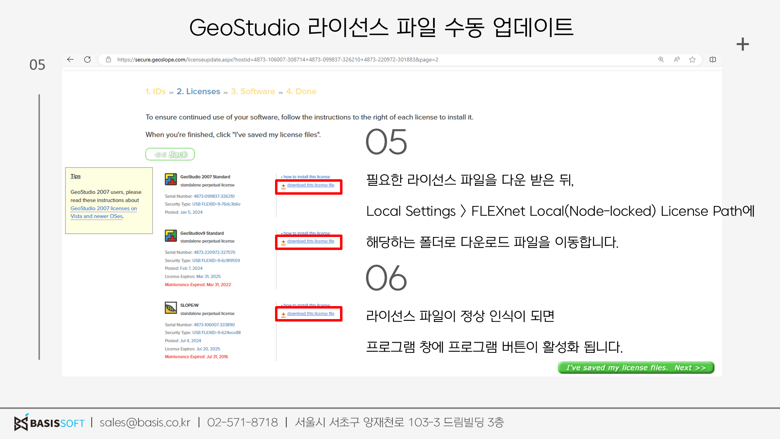
Task: Click download arrow icon for GeoStudio 2007 Standard
Action: click(283, 186)
